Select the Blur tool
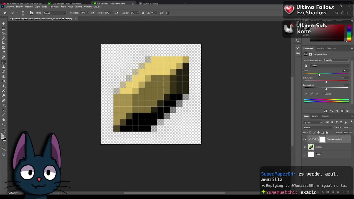Image resolution: width=354 pixels, height=199 pixels. point(4,86)
